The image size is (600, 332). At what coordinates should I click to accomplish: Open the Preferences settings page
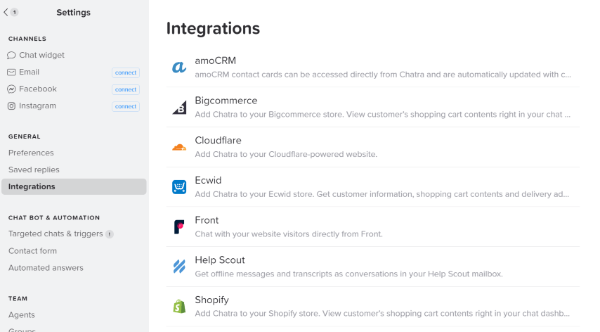31,153
